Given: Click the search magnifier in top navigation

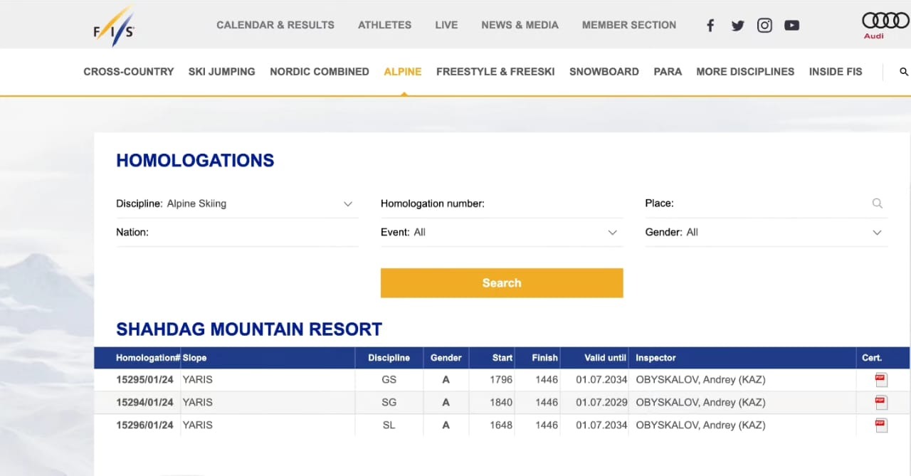Looking at the screenshot, I should (904, 72).
